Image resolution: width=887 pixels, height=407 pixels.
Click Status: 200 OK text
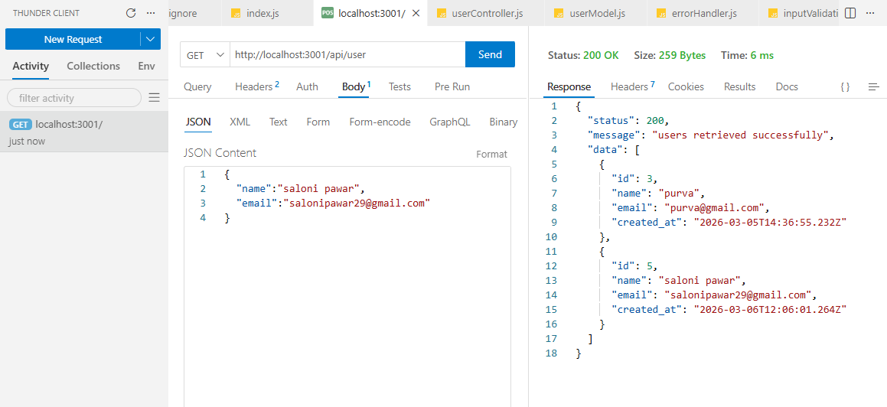582,55
